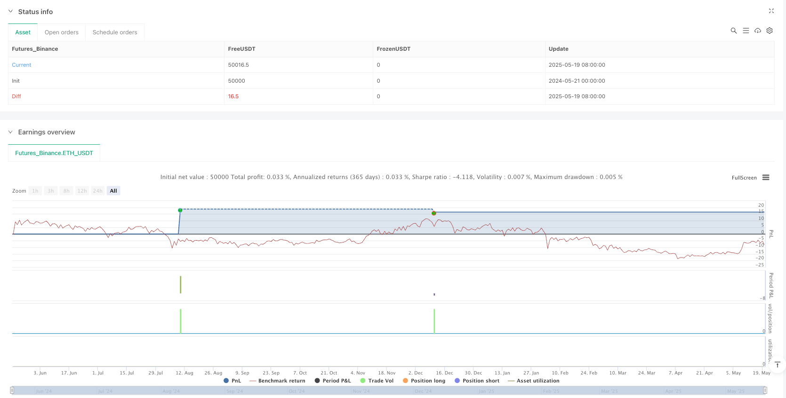Collapse the Status info section
This screenshot has height=398, width=786.
click(x=10, y=11)
